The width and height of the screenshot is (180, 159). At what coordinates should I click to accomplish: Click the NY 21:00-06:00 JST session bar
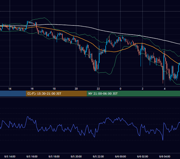click(133, 94)
